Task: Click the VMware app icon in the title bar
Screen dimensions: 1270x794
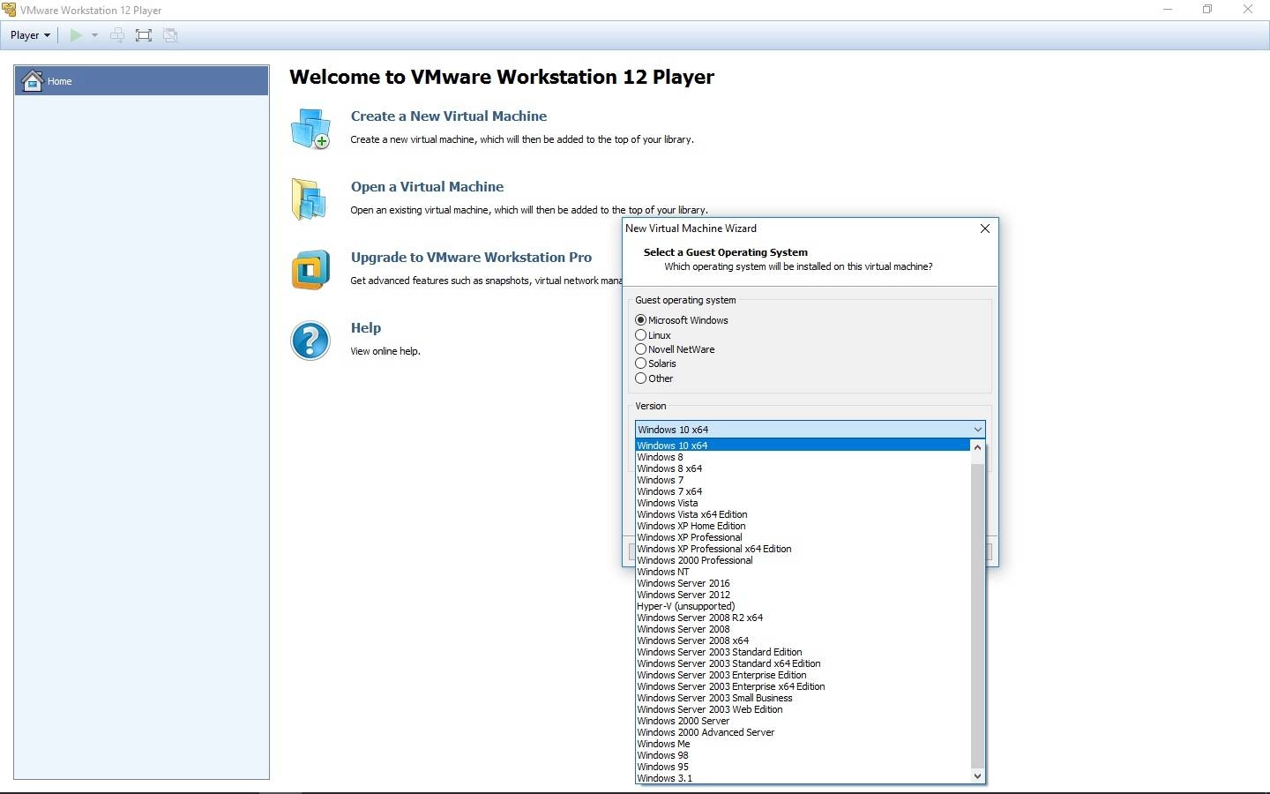Action: coord(9,10)
